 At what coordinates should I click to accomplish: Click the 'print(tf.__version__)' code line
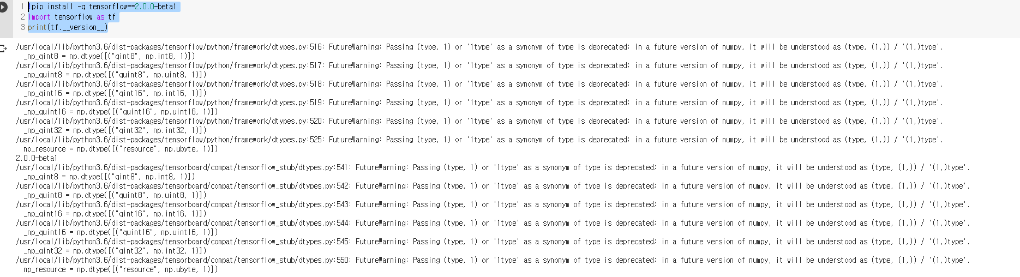pyautogui.click(x=68, y=27)
